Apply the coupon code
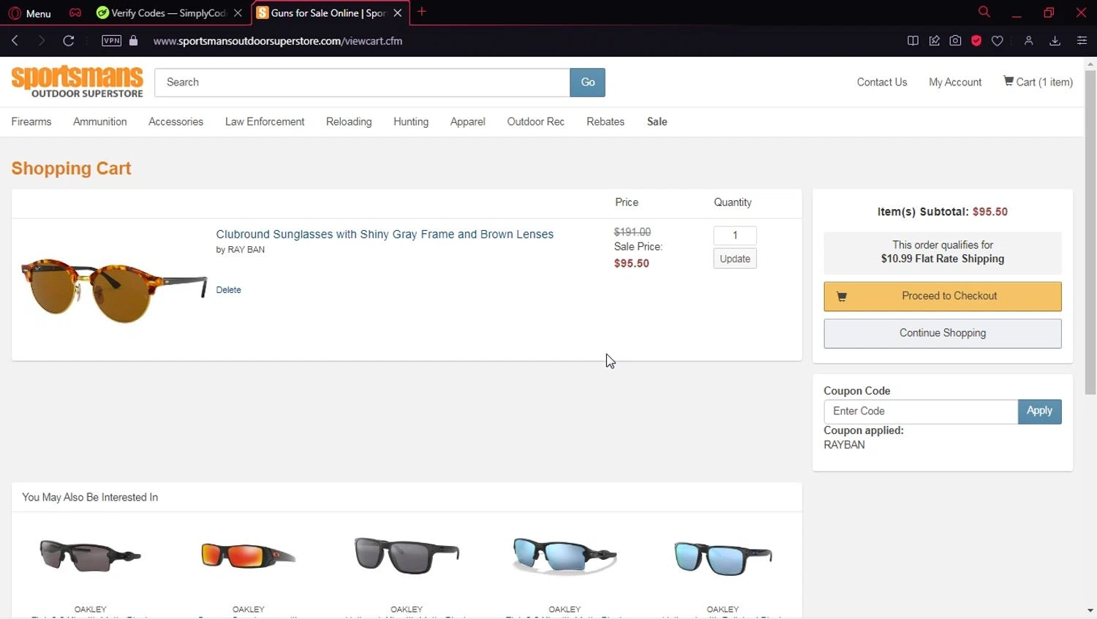Viewport: 1097px width, 619px height. point(1039,411)
